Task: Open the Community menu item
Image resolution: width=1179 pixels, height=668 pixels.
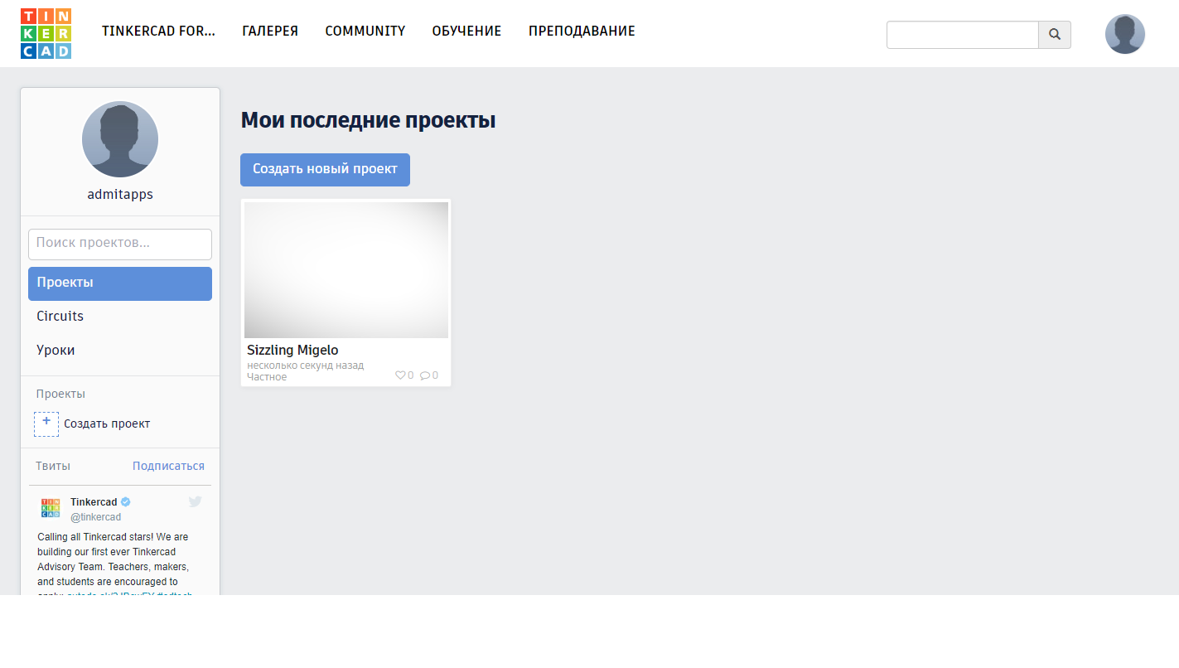Action: [x=365, y=31]
